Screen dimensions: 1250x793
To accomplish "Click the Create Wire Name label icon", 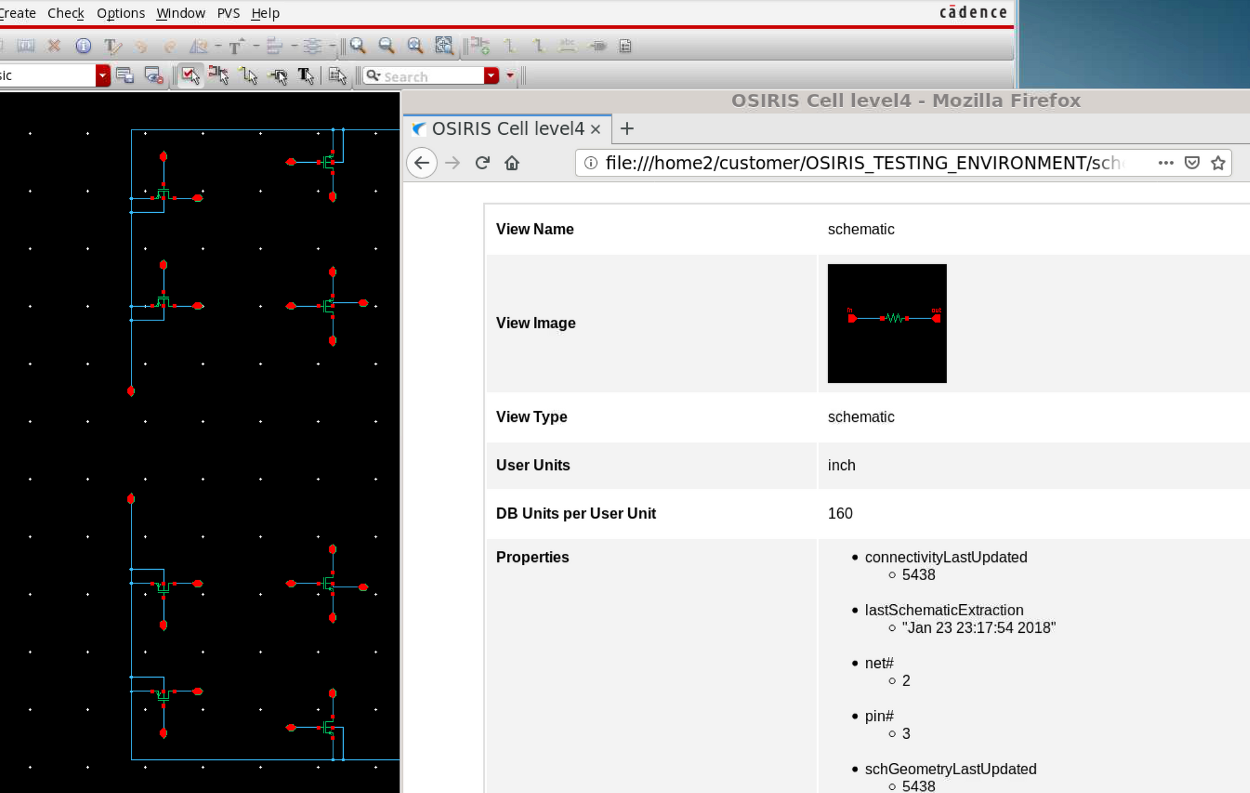I will [x=568, y=46].
